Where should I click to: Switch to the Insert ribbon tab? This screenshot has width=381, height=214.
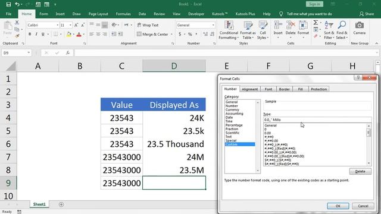(x=60, y=14)
